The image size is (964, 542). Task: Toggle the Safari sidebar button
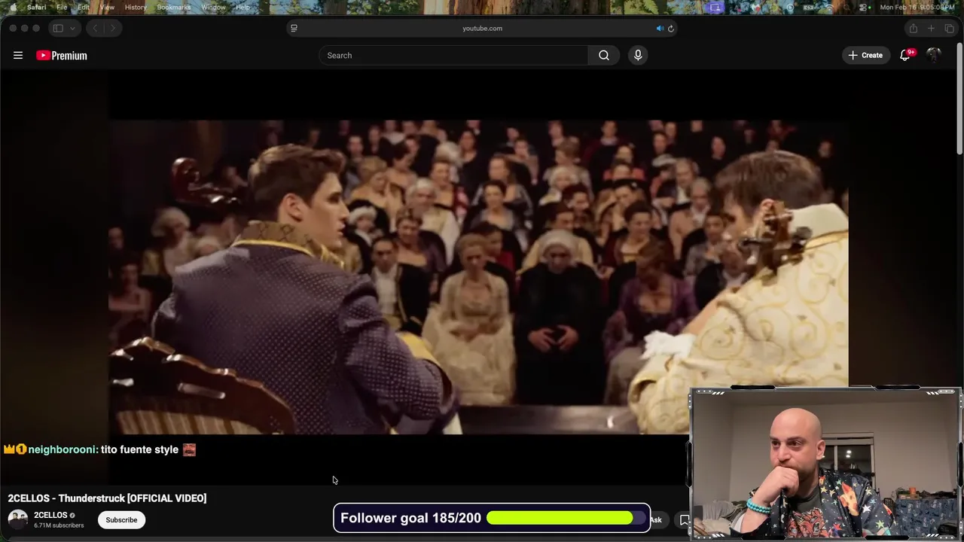(x=58, y=28)
